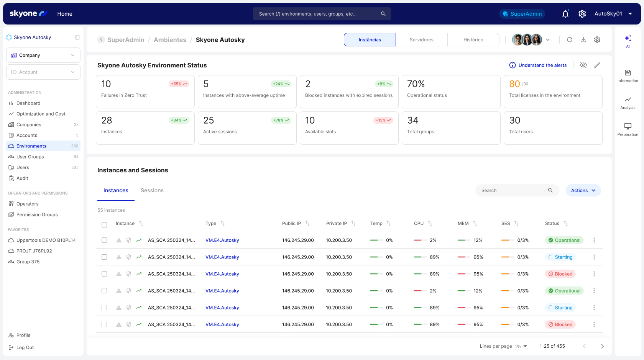Open the Preparation side panel
The image size is (644, 360).
[628, 129]
